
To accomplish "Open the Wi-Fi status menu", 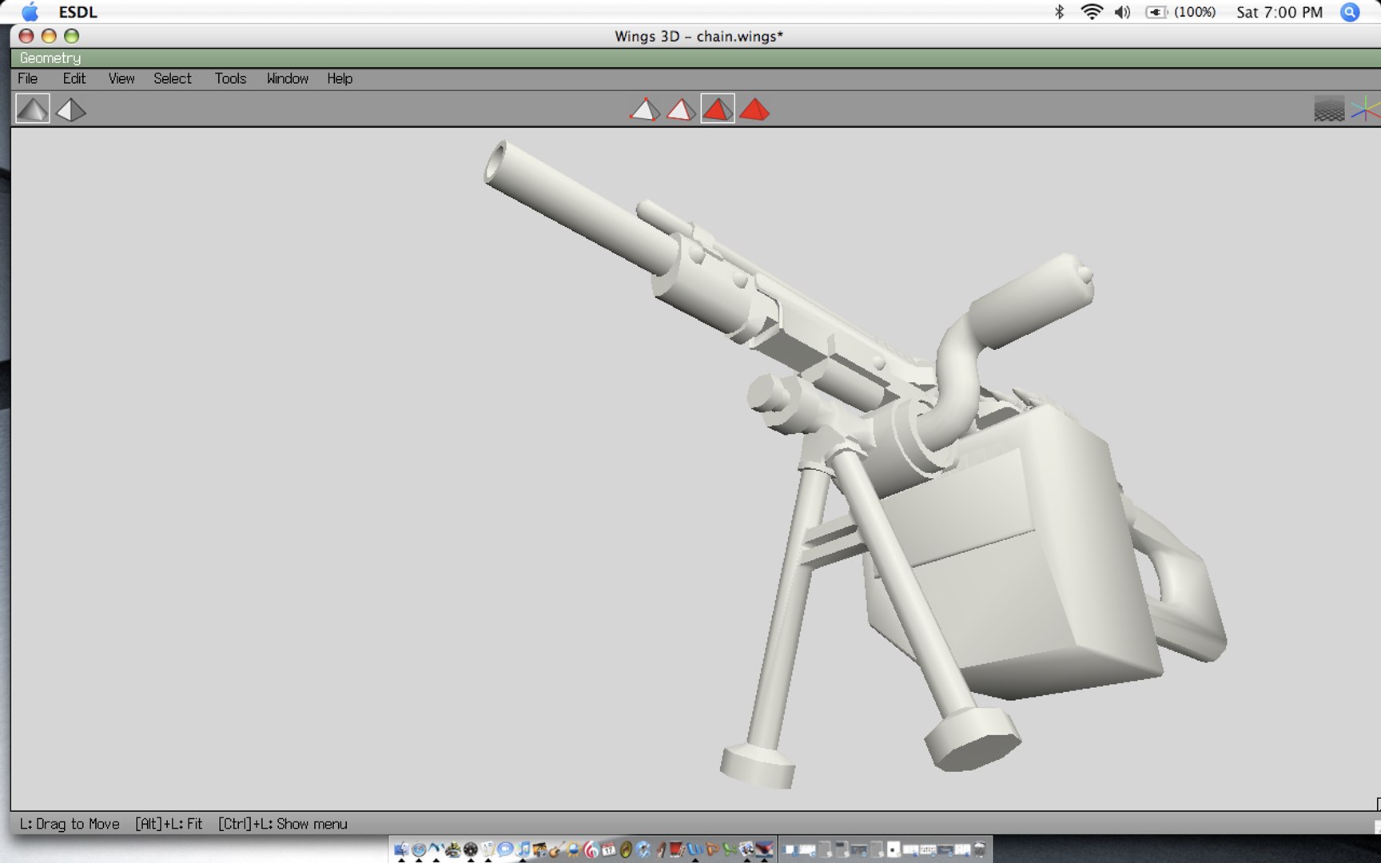I will (x=1091, y=12).
